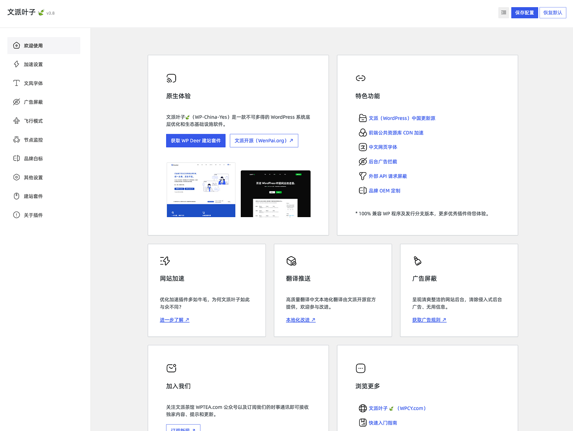The height and width of the screenshot is (431, 573).
Task: Select 其他设置 in the sidebar
Action: [33, 178]
